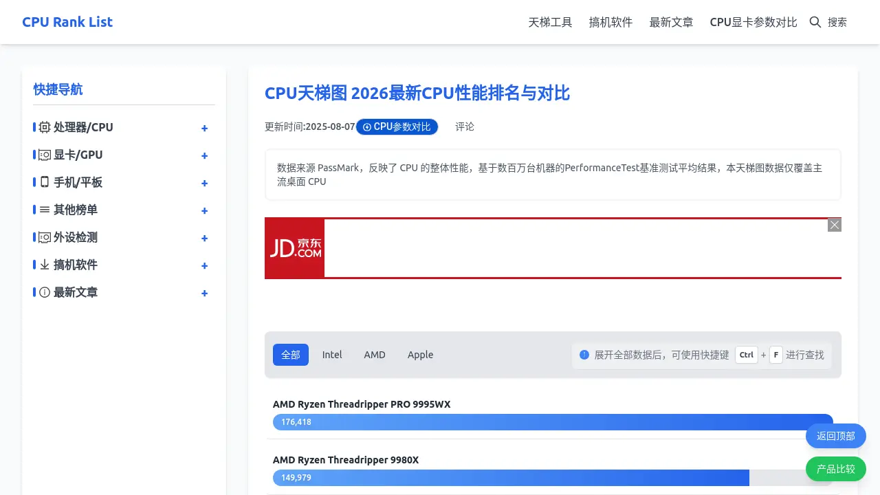Click the graphics card icon beside 显卡/GPU
The width and height of the screenshot is (880, 495).
(x=45, y=155)
